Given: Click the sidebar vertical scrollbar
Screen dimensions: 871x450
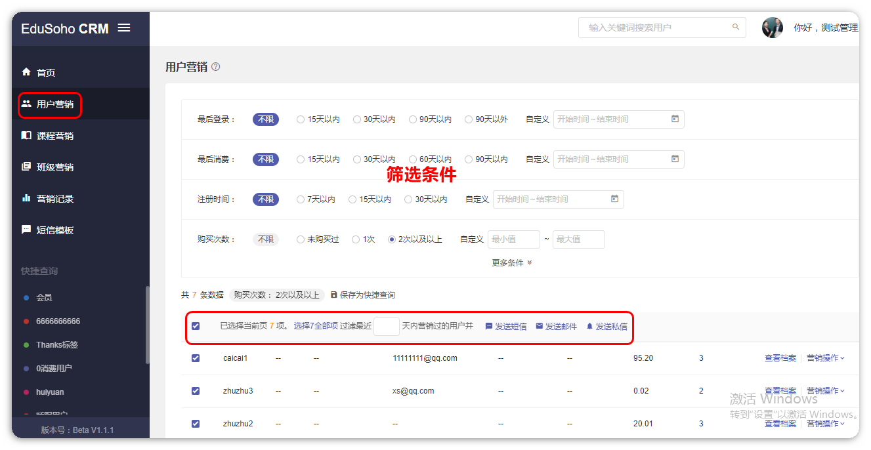Looking at the screenshot, I should (147, 325).
